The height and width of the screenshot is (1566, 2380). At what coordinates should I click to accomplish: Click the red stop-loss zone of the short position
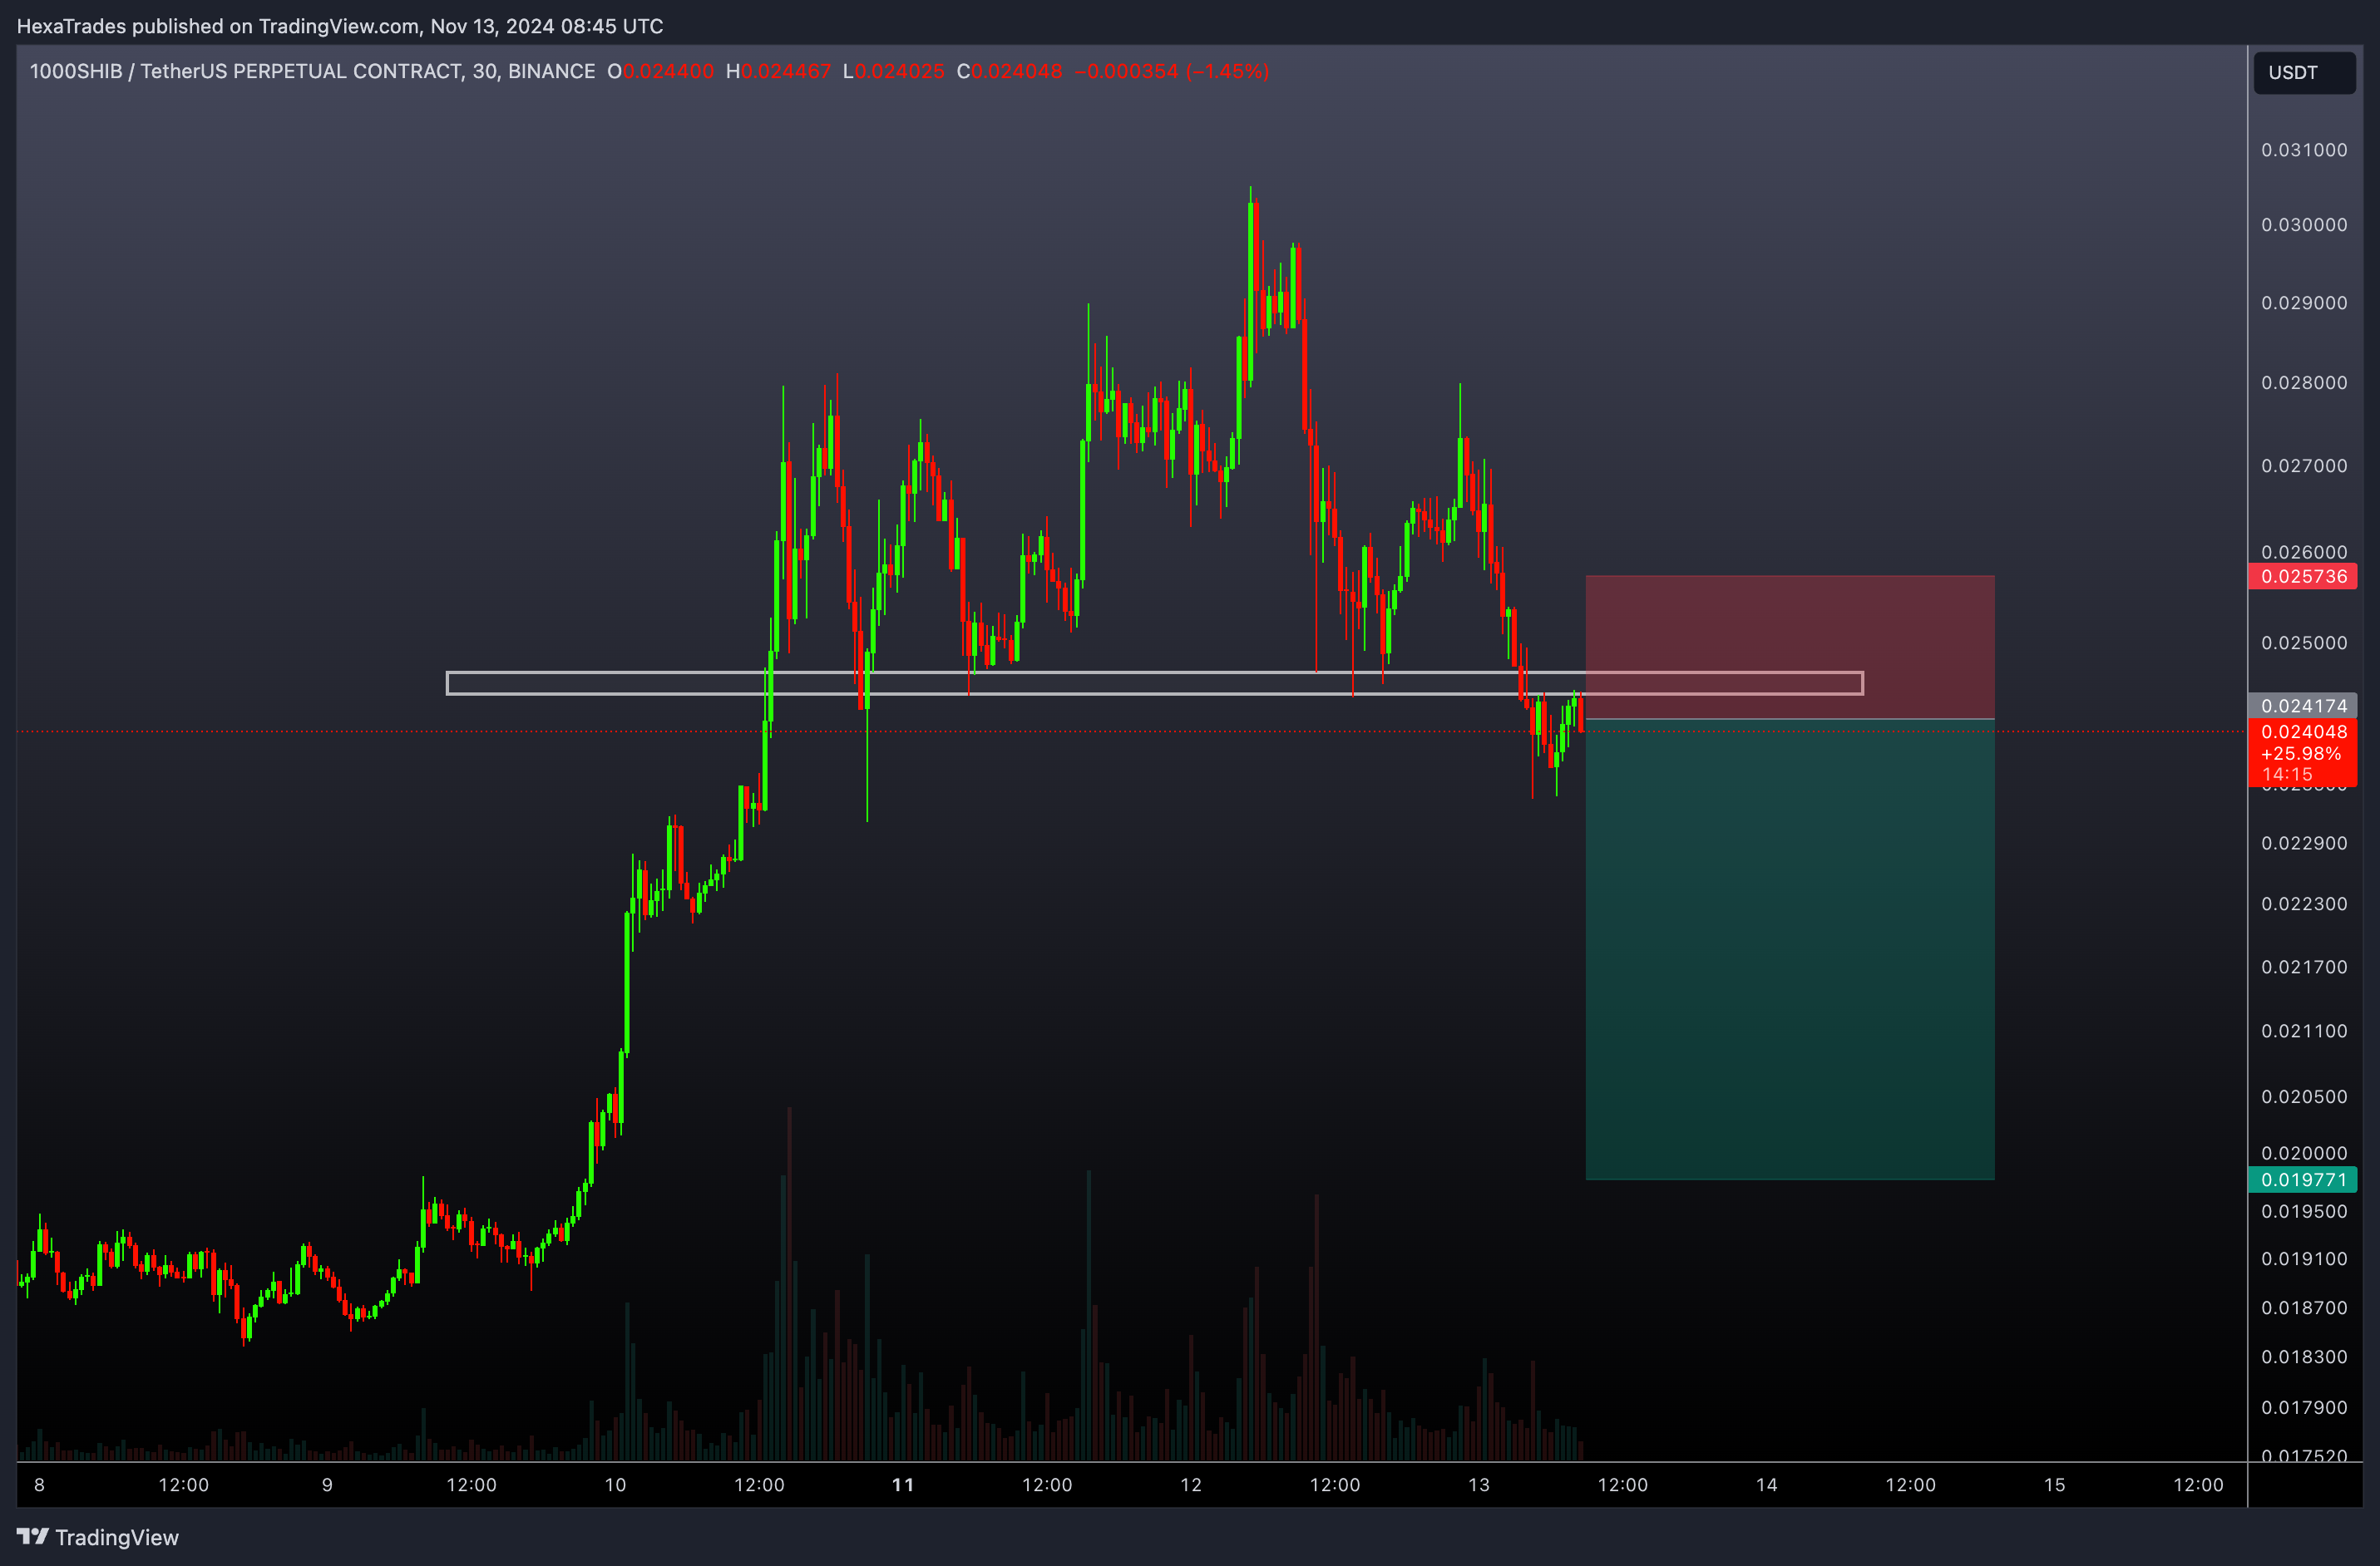(1790, 647)
